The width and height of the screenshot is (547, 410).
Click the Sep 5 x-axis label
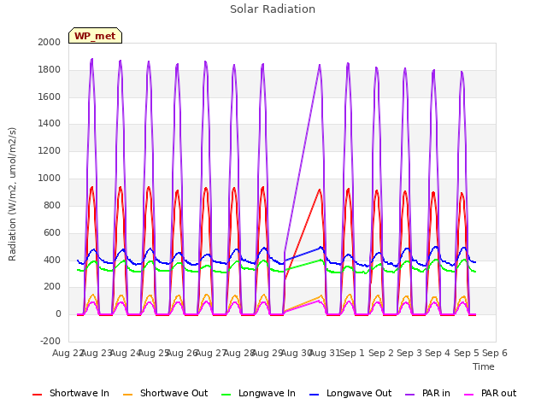point(467,353)
